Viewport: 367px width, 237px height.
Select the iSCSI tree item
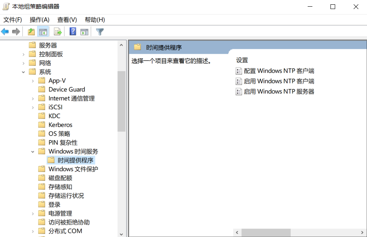55,107
